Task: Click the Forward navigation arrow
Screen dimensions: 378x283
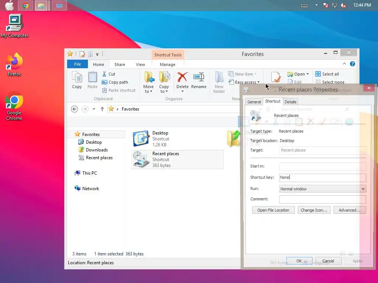Action: tap(85, 109)
